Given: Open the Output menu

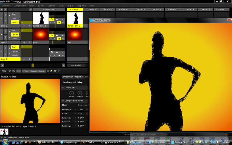Looking at the screenshot, I should [70, 6].
